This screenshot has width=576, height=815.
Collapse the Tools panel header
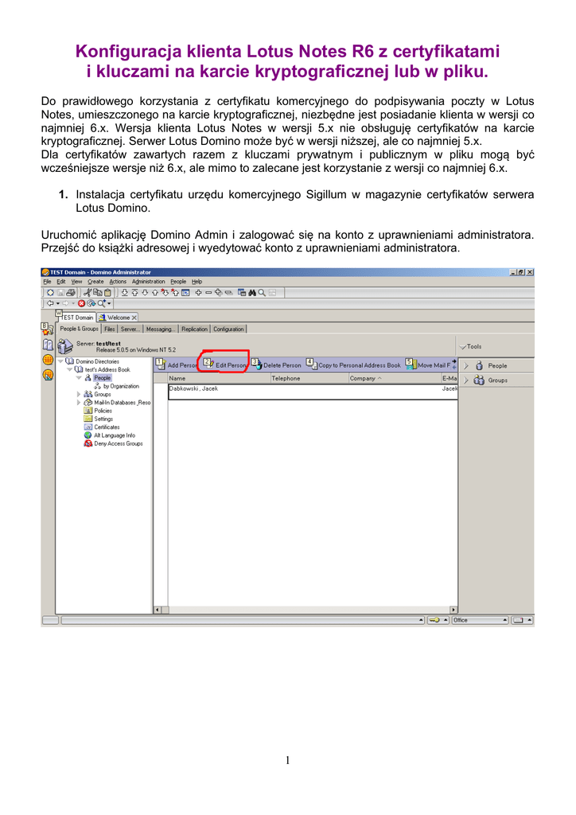pos(463,347)
